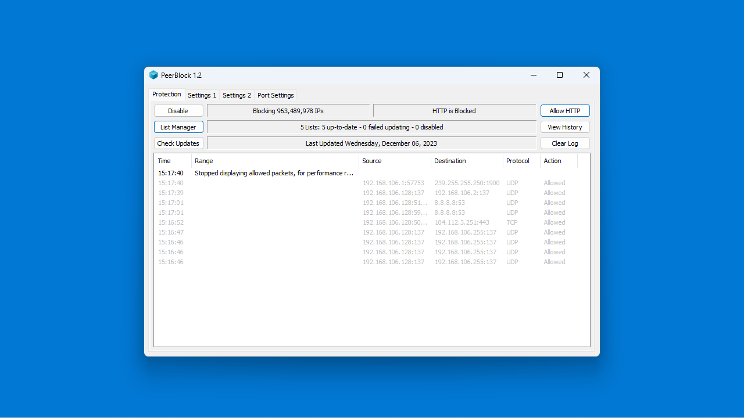Sort by the Protocol column header
Image resolution: width=744 pixels, height=418 pixels.
tap(521, 161)
